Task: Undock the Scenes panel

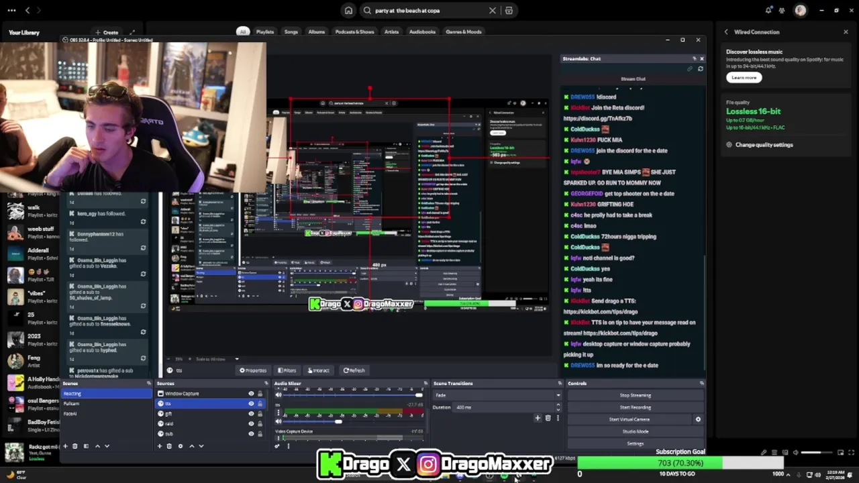Action: [x=149, y=384]
